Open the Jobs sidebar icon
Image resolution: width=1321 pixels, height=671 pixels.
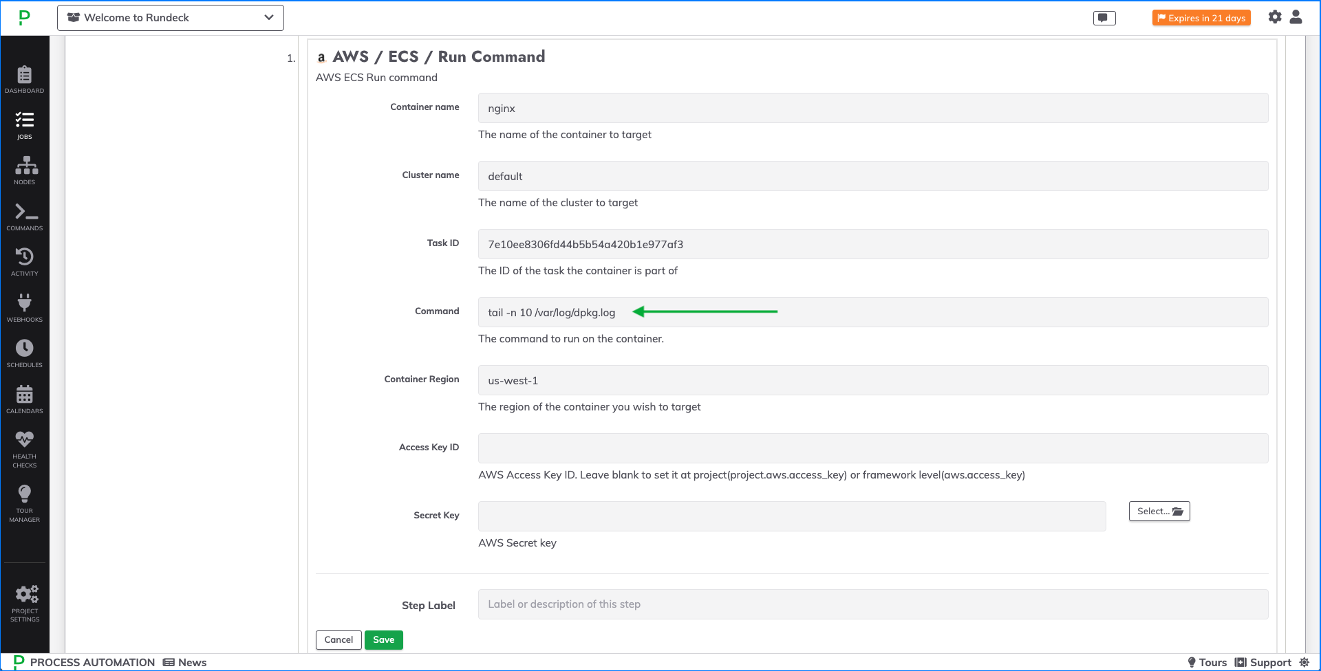pos(25,125)
